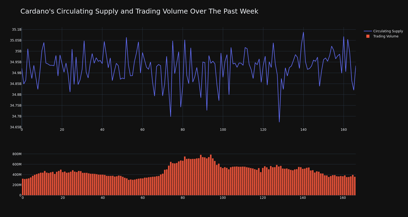
Task: Click the 35B y-axis label
Action: point(18,51)
